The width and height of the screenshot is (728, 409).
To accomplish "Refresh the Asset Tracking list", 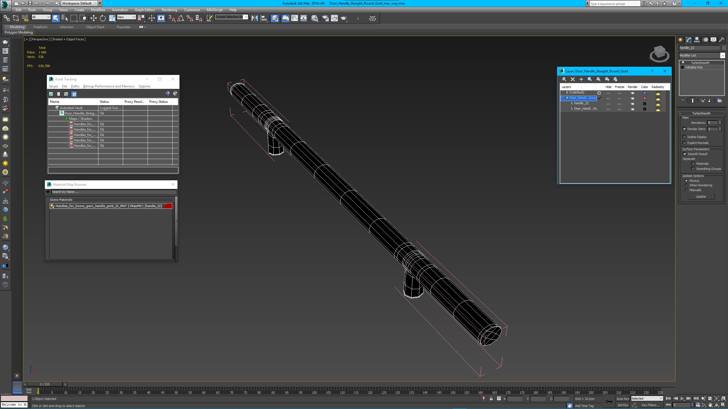I will pos(51,94).
